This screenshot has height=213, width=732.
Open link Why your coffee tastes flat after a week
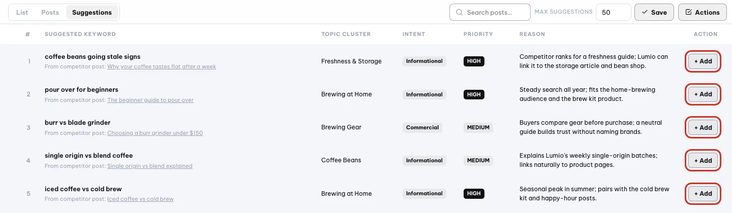[162, 67]
